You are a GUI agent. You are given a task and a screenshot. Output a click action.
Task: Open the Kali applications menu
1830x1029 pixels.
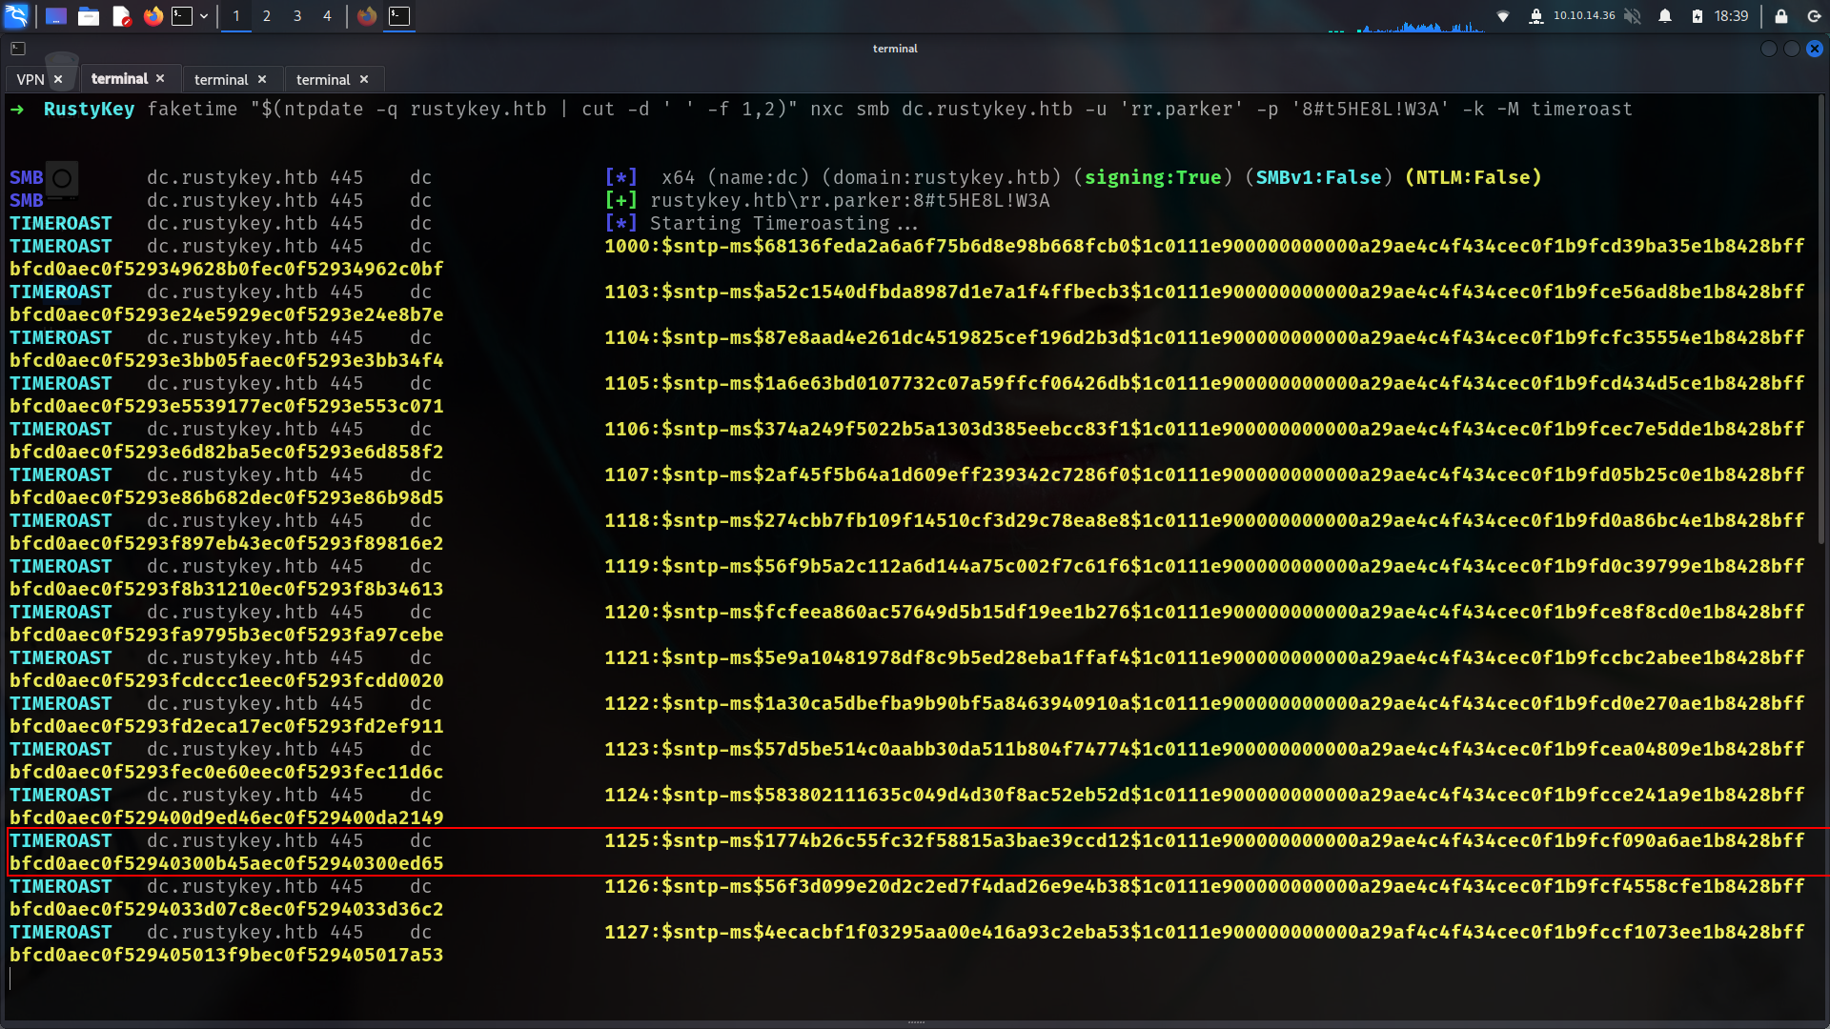click(17, 15)
